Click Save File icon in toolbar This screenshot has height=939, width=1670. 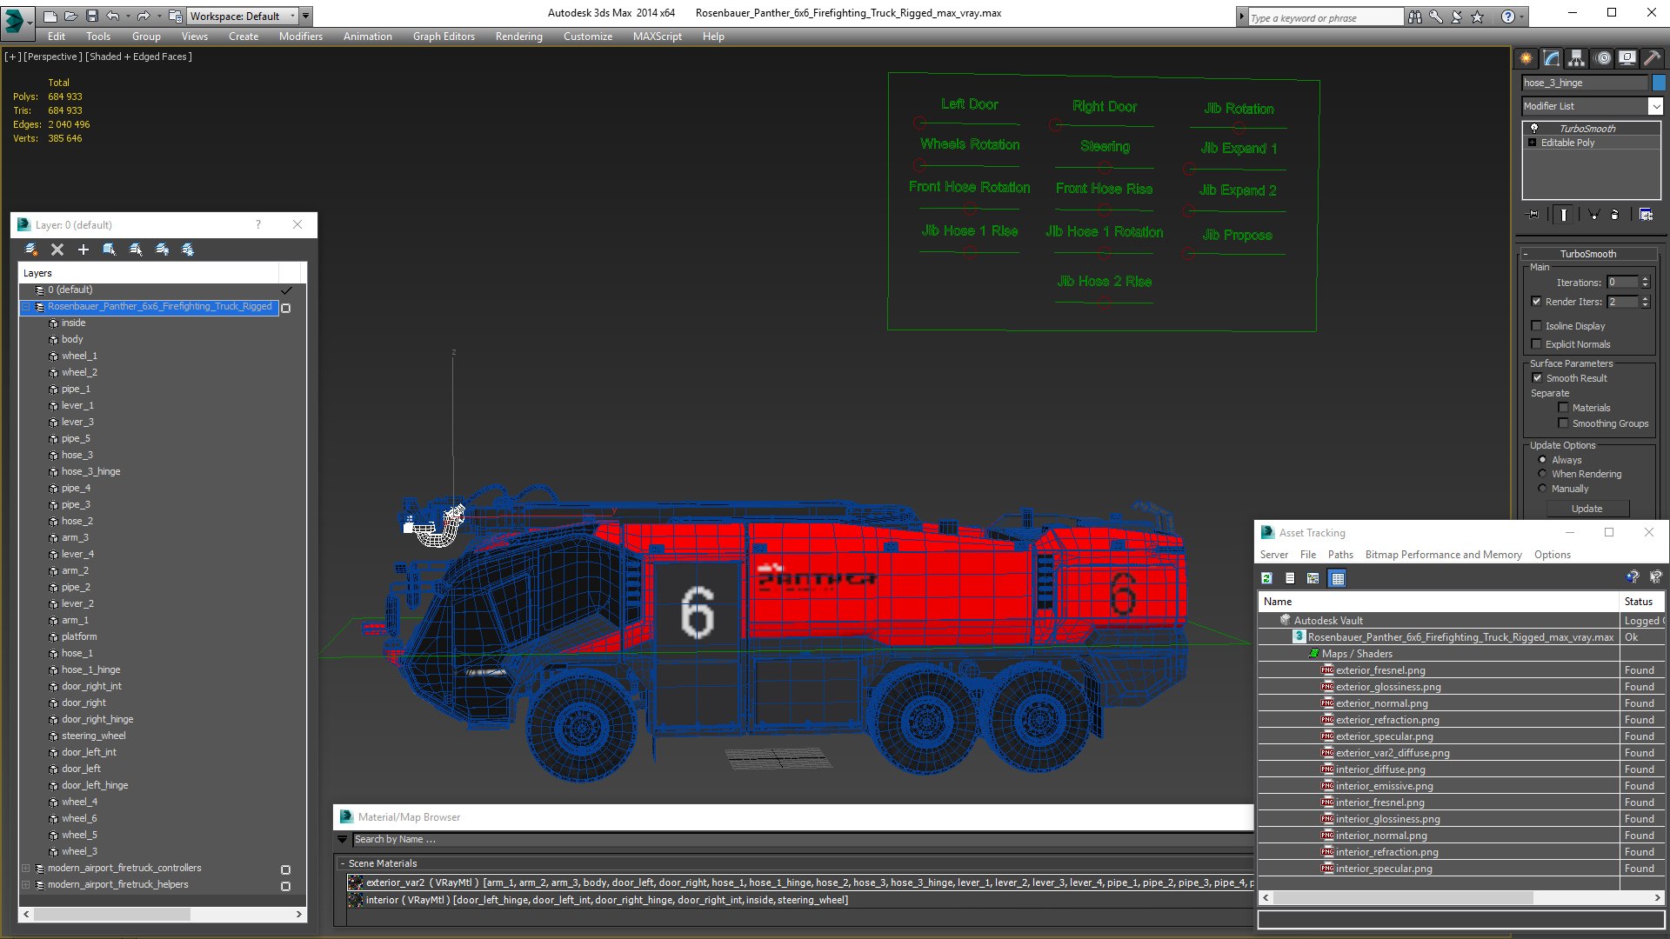tap(91, 16)
